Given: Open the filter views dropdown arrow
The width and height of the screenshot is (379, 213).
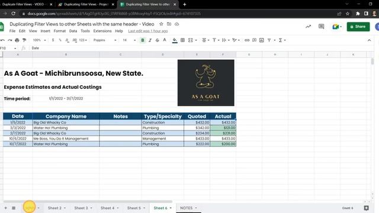Looking at the screenshot, I should coord(275,40).
